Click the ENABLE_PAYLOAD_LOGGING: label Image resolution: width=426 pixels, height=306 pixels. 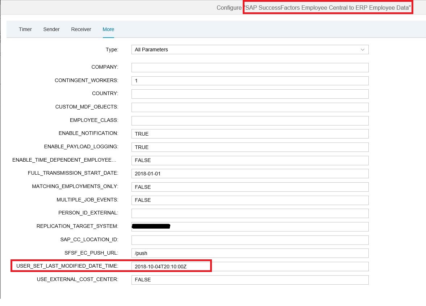tap(81, 146)
